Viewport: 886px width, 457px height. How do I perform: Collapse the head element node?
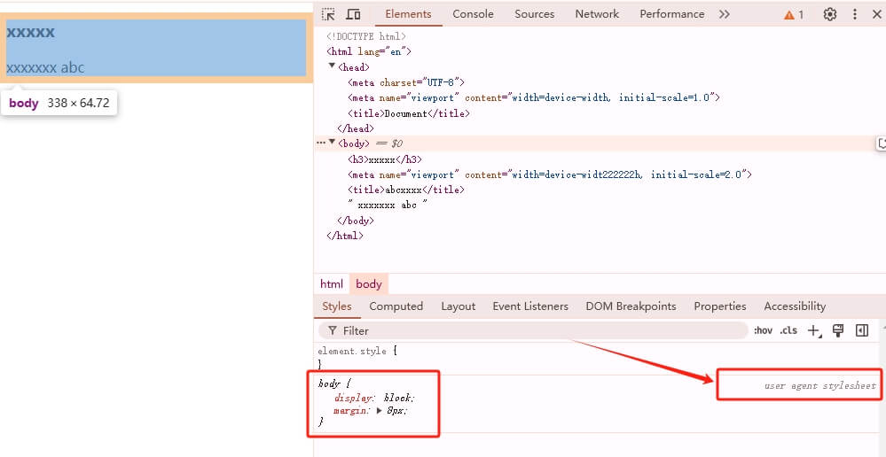333,66
